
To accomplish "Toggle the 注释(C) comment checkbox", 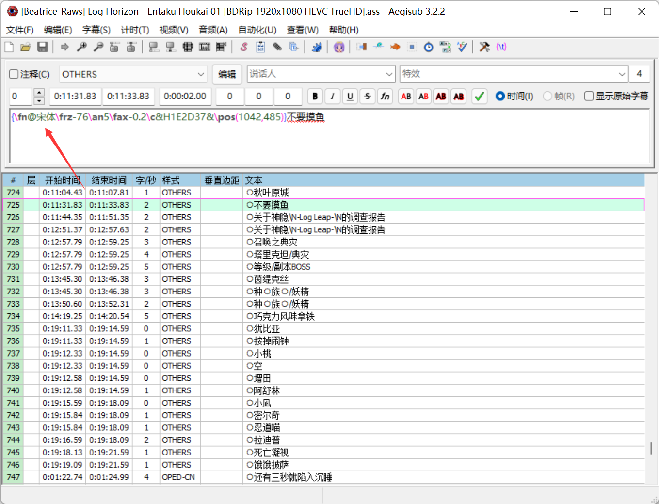I will [30, 74].
